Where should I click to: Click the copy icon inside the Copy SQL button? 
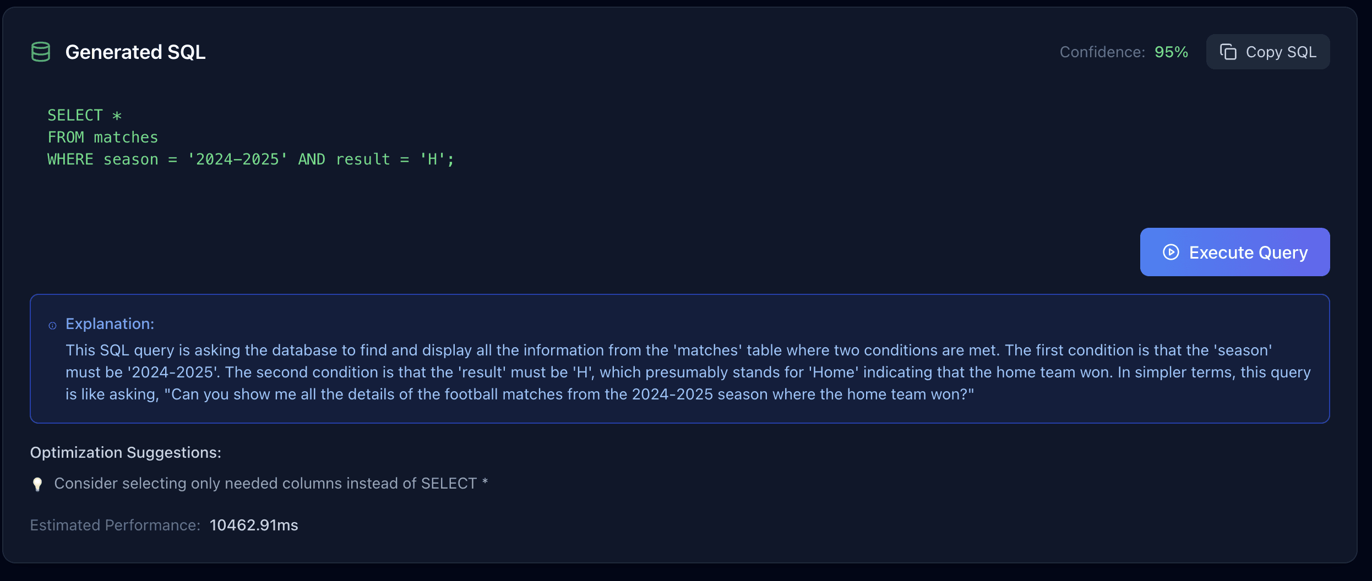[1228, 51]
